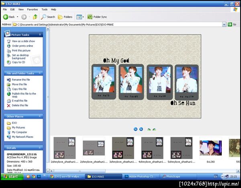Viewport: 241px width, 188px height.
Task: Click Delete this file
Action: click(x=18, y=105)
